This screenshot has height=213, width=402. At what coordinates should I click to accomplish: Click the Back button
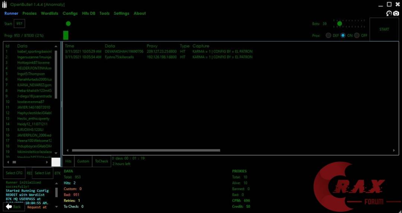[14, 207]
